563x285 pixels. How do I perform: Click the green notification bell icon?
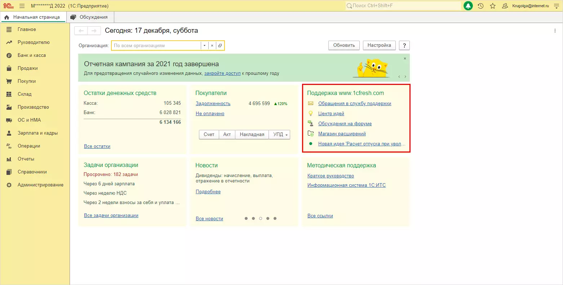[x=468, y=6]
